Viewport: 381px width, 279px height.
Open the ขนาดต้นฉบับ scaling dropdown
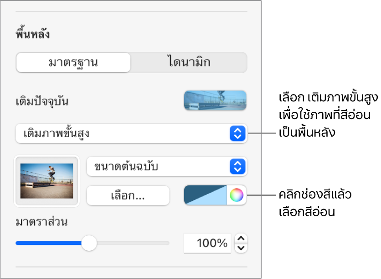point(159,167)
